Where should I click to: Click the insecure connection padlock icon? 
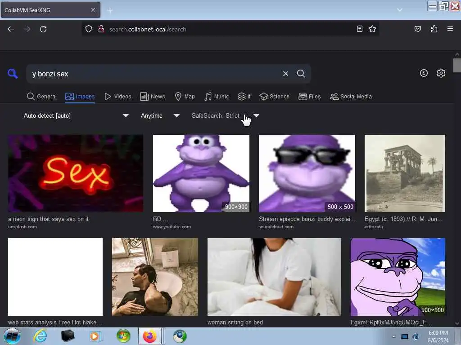tap(101, 29)
